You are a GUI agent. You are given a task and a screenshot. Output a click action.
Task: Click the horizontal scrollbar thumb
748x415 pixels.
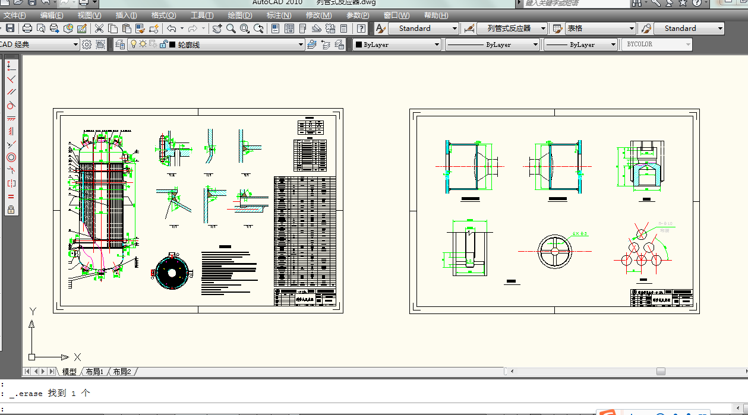661,372
